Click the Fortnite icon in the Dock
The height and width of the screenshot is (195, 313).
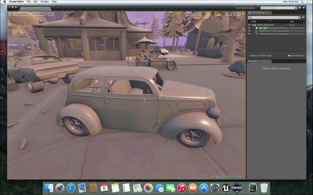[237, 188]
